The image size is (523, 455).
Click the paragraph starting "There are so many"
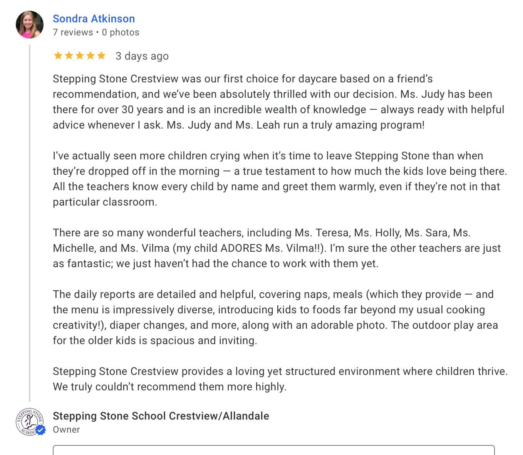pyautogui.click(x=277, y=248)
